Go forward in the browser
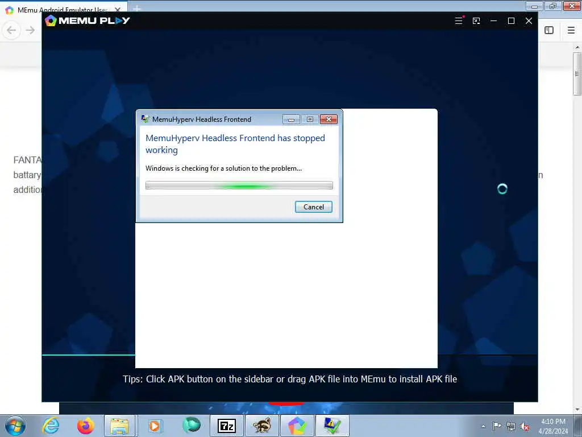582x437 pixels. click(30, 30)
